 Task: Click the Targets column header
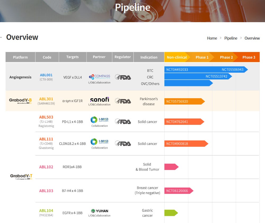point(73,57)
